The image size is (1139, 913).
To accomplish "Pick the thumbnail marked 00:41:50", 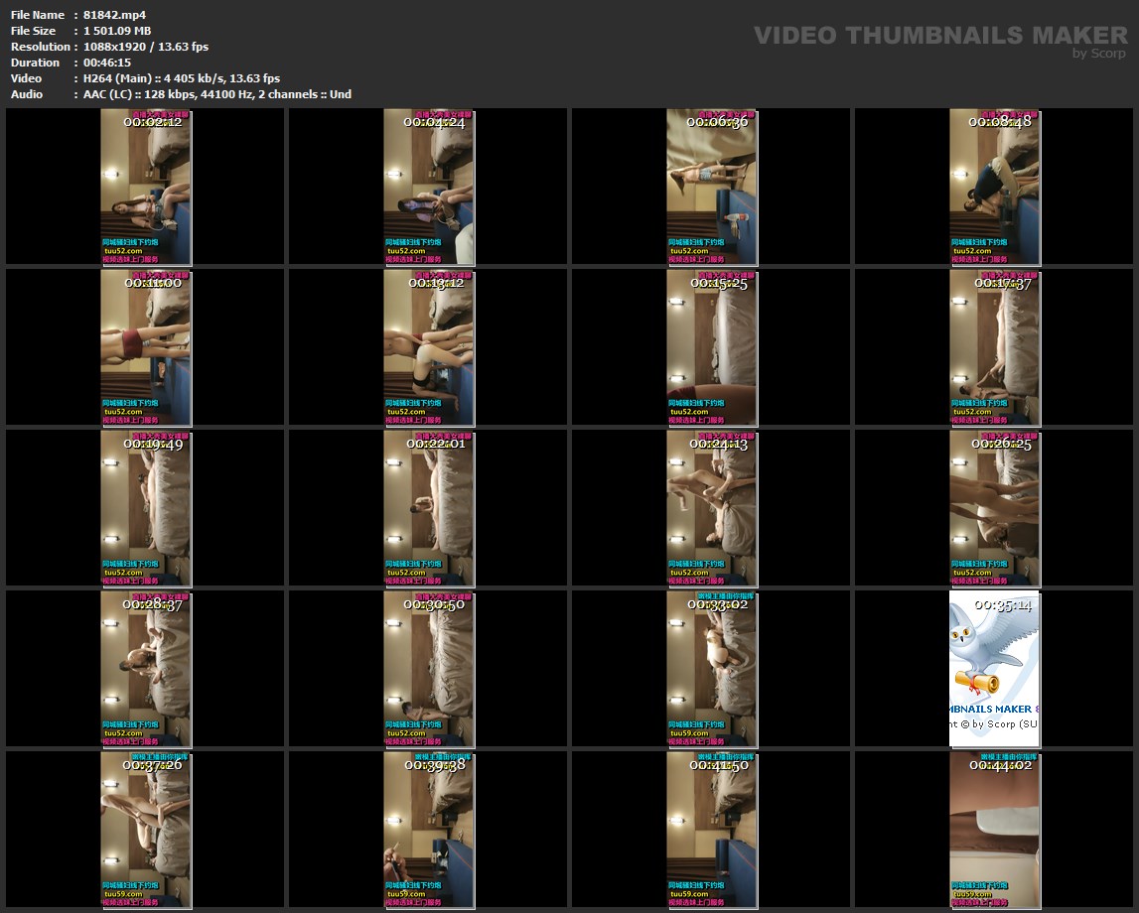I will (x=711, y=830).
